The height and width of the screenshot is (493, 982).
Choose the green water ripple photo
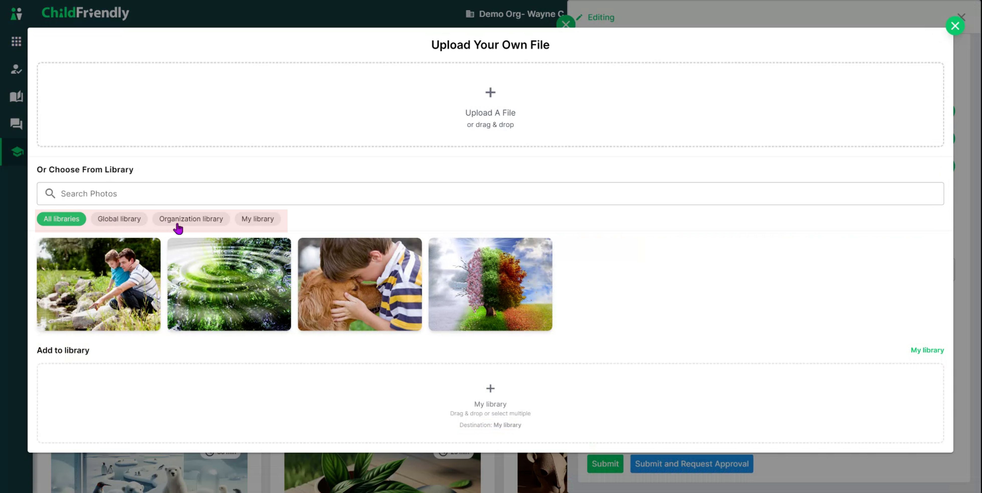[229, 284]
